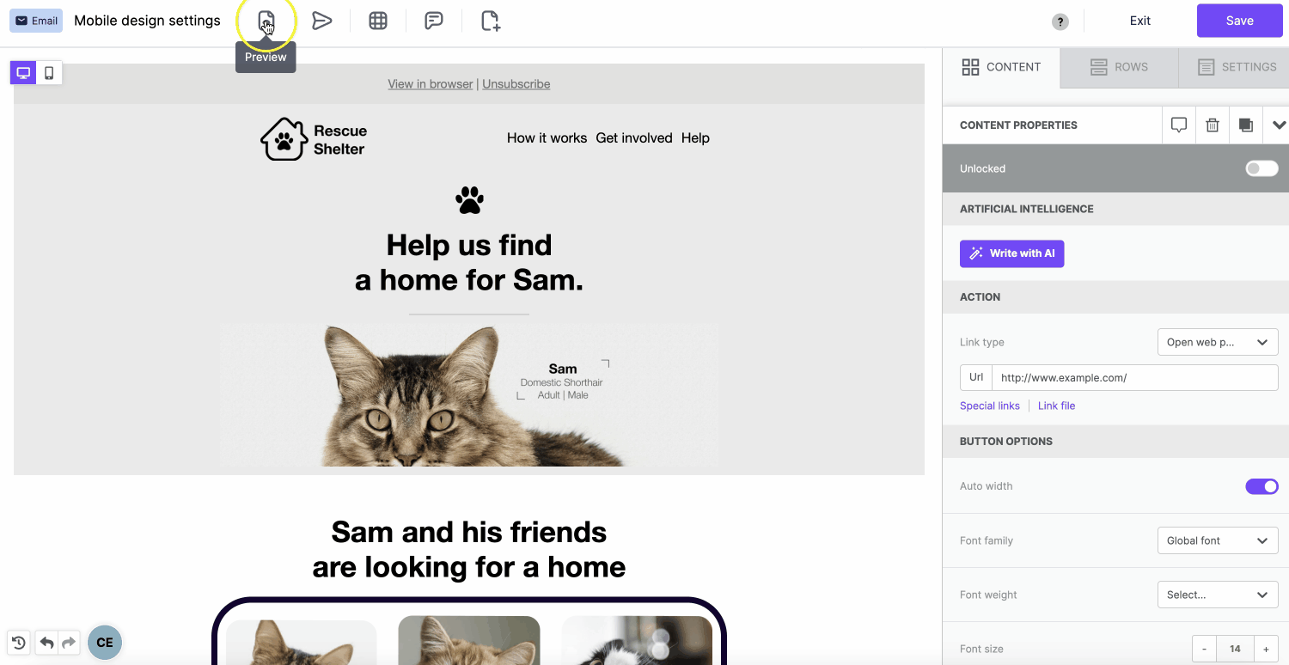Delete the content with the trash icon
This screenshot has height=665, width=1289.
tap(1213, 125)
